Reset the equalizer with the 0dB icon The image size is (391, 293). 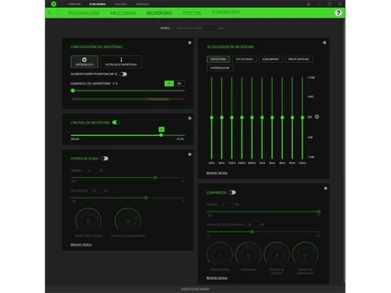[317, 116]
